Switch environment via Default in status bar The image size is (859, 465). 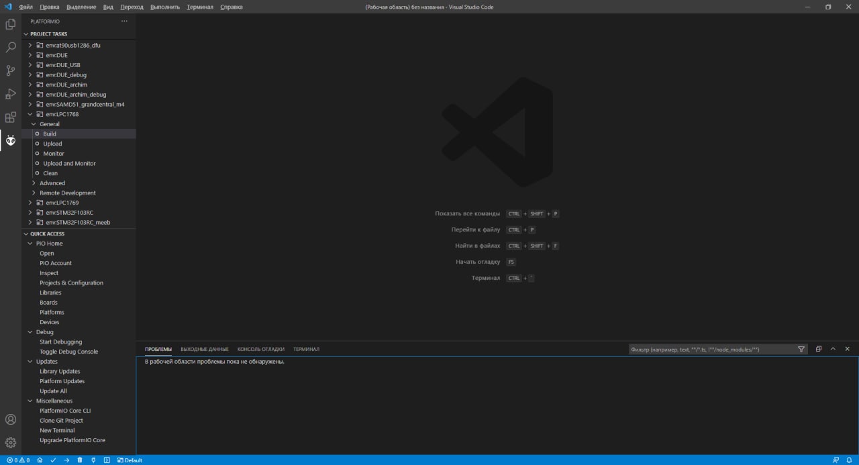pos(130,460)
